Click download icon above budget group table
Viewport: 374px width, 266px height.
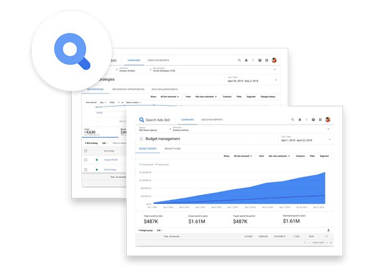tap(328, 230)
